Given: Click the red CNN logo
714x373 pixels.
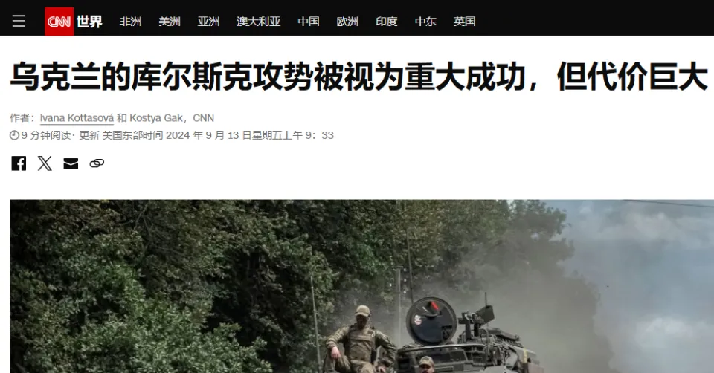Looking at the screenshot, I should (59, 22).
